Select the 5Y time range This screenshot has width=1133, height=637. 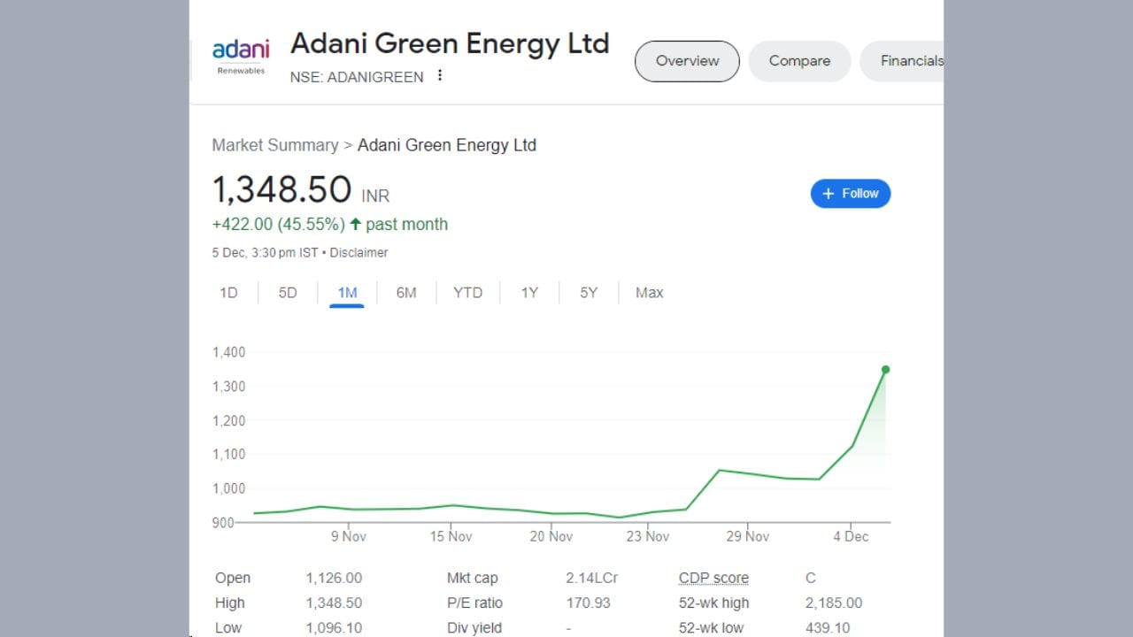coord(589,293)
